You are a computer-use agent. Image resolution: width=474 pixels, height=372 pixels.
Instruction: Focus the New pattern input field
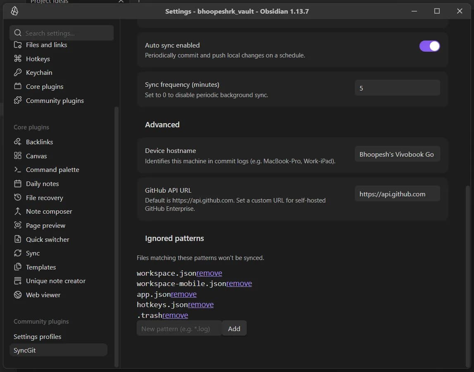point(179,329)
